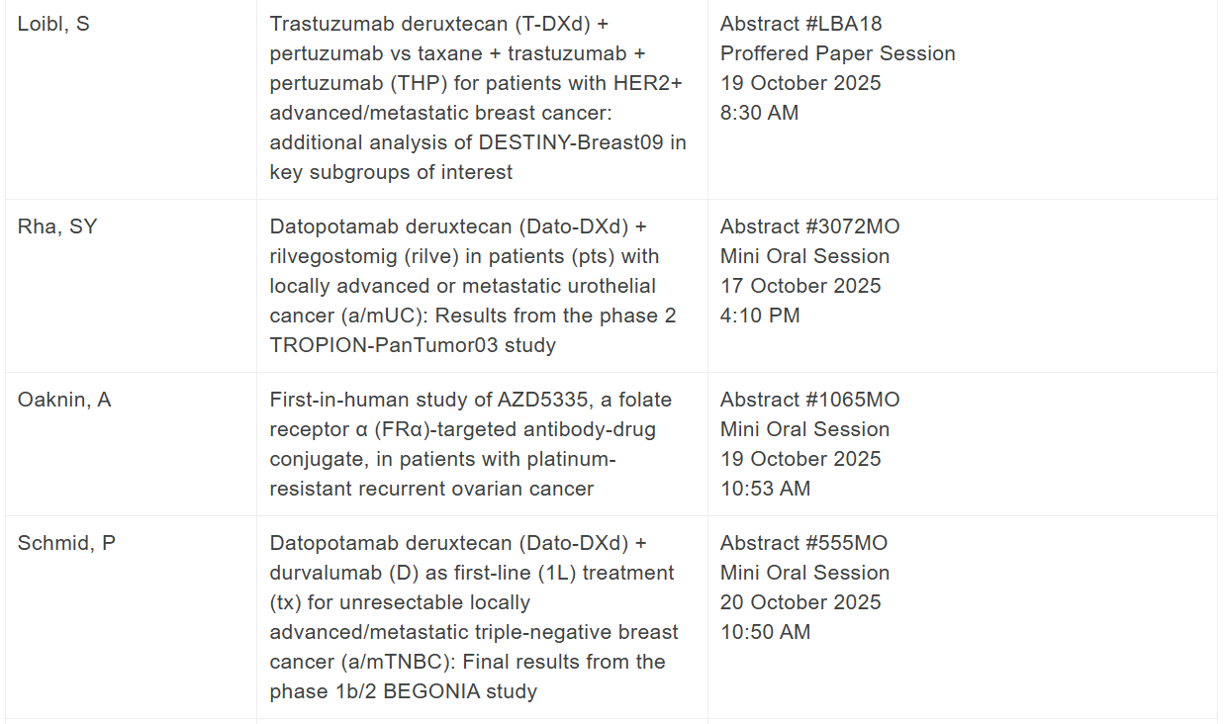Select the "10:53 AM" presentation time
Viewport: 1223px width, 724px height.
point(765,489)
